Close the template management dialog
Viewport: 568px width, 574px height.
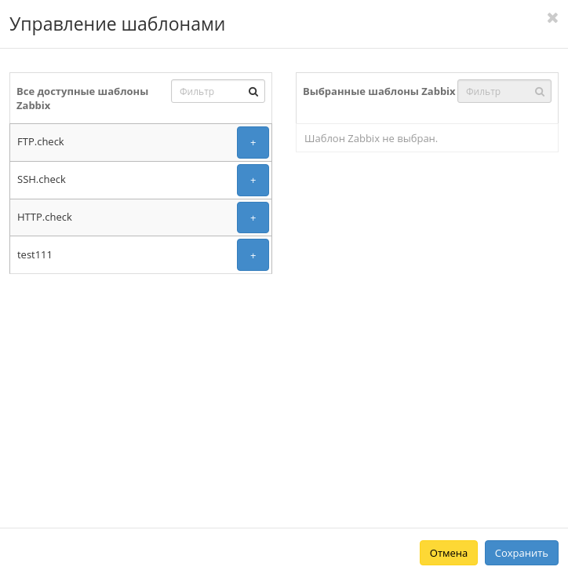tap(552, 18)
